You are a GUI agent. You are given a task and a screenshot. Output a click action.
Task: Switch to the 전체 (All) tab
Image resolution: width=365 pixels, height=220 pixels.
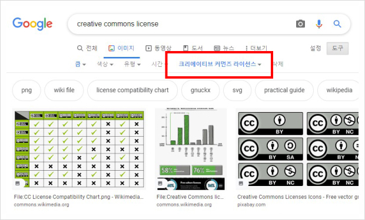pyautogui.click(x=87, y=48)
